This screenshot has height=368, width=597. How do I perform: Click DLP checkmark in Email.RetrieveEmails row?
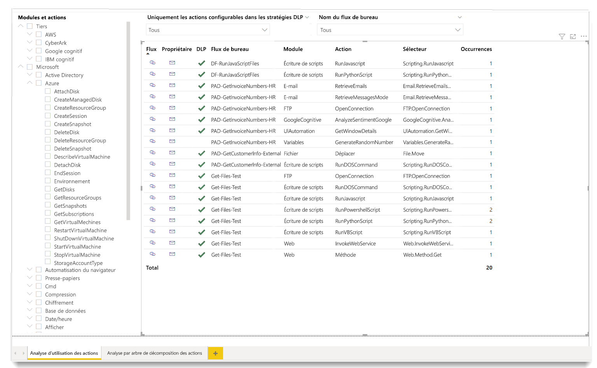tap(201, 86)
